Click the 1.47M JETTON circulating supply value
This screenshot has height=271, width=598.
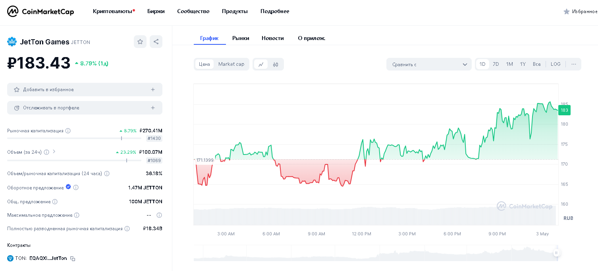[145, 187]
